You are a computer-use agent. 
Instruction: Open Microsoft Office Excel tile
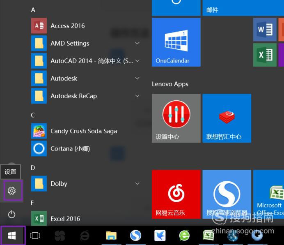click(x=268, y=194)
